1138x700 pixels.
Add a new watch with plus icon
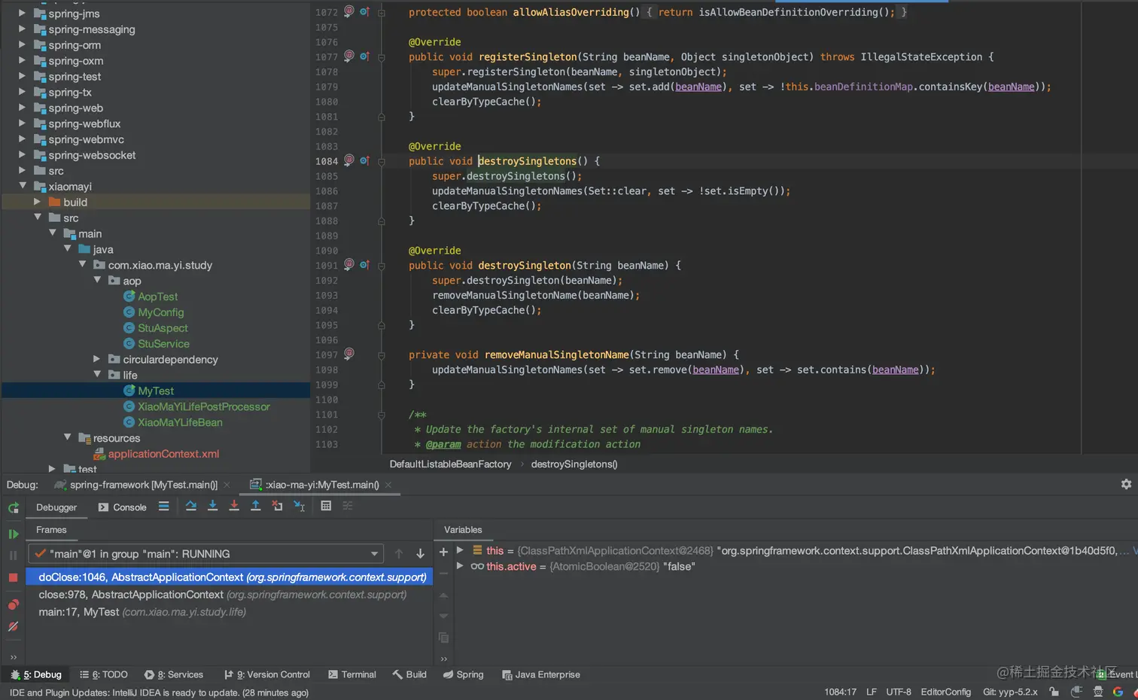click(443, 552)
